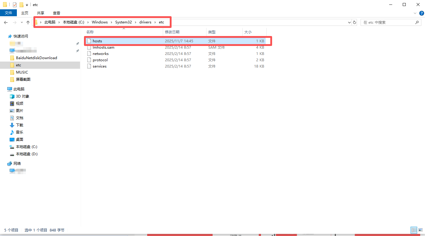Screen dimensions: 425x236
Task: Select 此电脑 in the navigation pane
Action: point(19,89)
